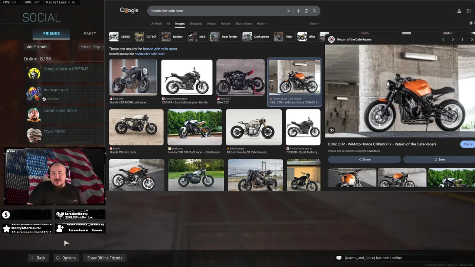475x267 pixels.
Task: Clear the Google search box text
Action: click(288, 11)
